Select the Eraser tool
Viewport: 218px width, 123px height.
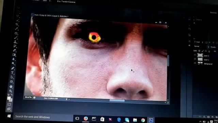[x=14, y=50]
